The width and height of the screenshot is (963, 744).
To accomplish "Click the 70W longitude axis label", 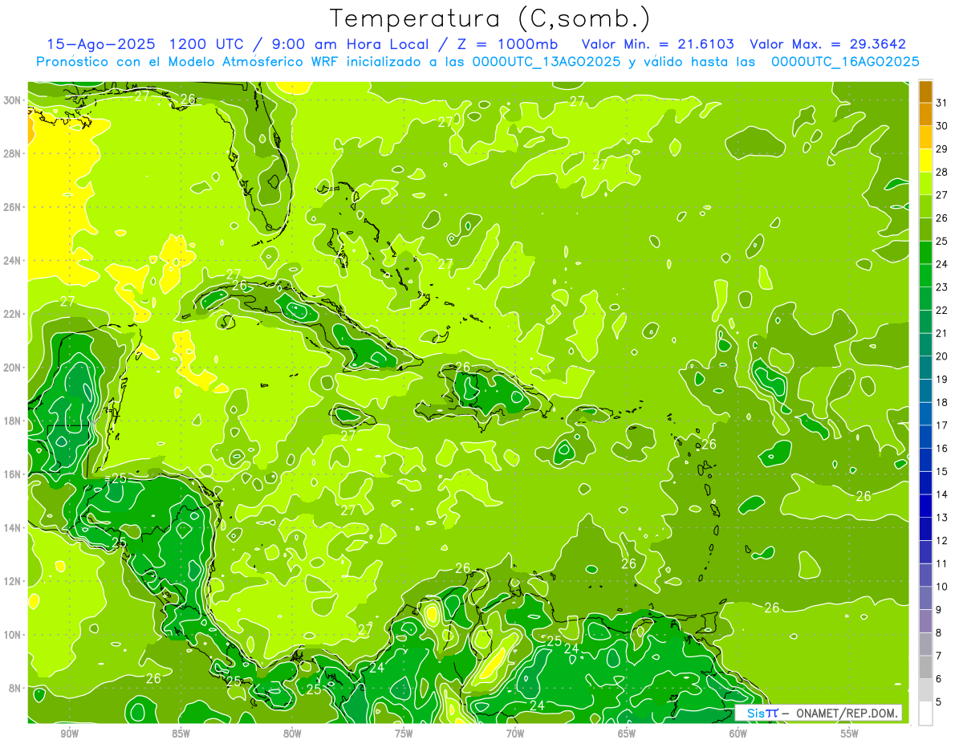I will [x=515, y=734].
